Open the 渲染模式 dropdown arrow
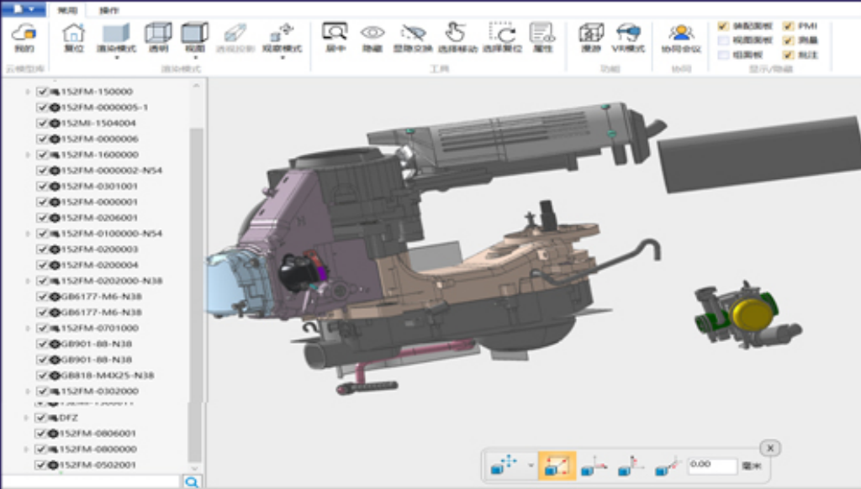The image size is (861, 489). [x=116, y=59]
